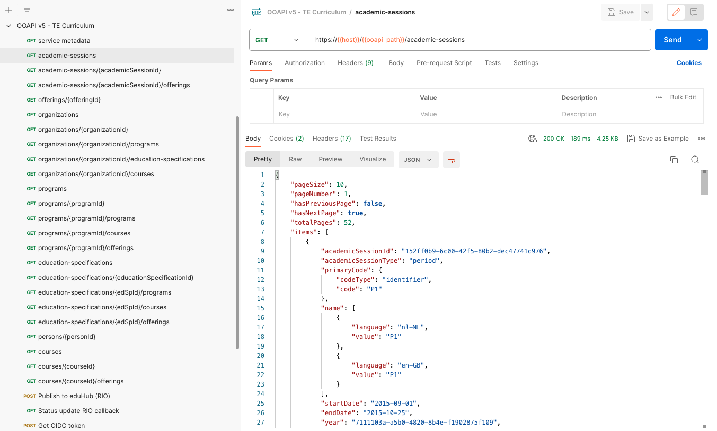Viewport: 717px width, 431px height.
Task: Open the Tests tab
Action: coord(492,63)
